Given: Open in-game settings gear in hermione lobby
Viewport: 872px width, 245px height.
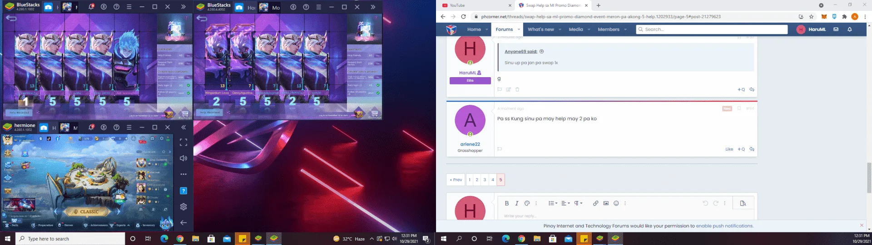Looking at the screenshot, I should tap(161, 138).
